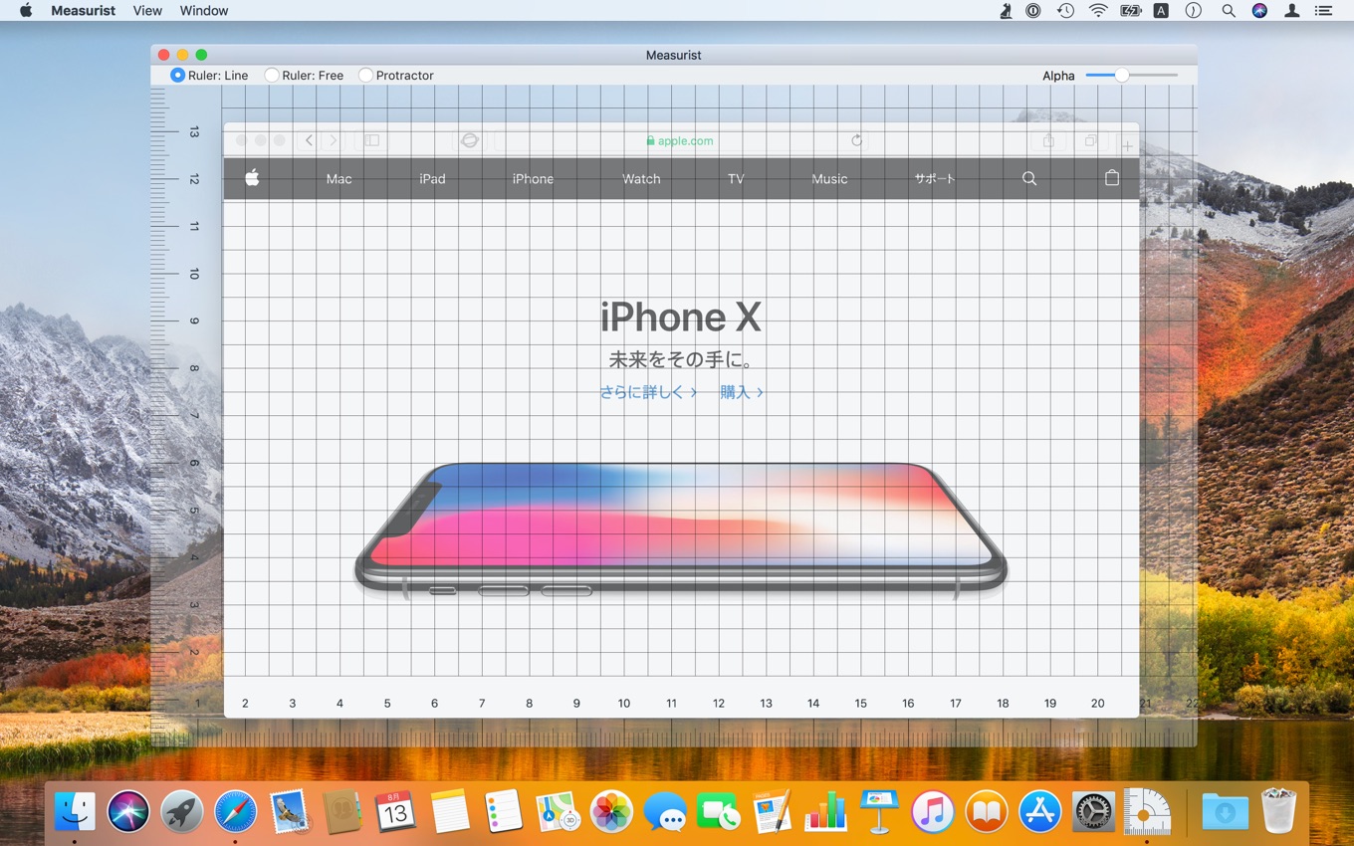Open the Apple menu
1354x846 pixels.
pyautogui.click(x=26, y=11)
